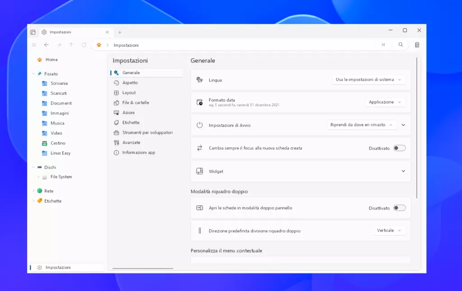Image resolution: width=462 pixels, height=291 pixels.
Task: Enable open tabs in dual pane mode switch
Action: 400,208
